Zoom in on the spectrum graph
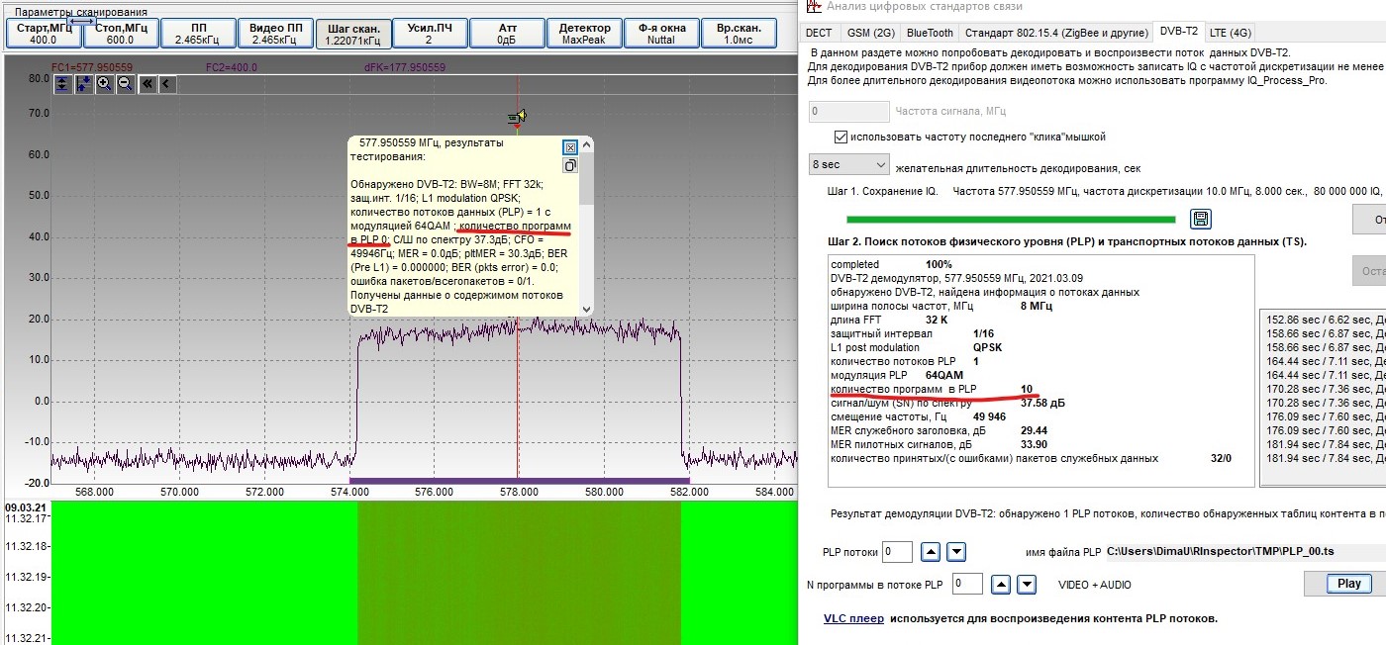This screenshot has height=645, width=1386. coord(104,84)
